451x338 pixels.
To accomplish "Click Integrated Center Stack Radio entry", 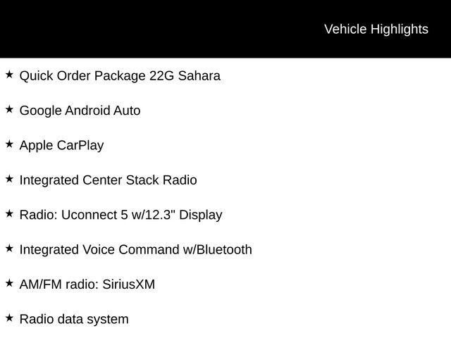I will pos(108,180).
